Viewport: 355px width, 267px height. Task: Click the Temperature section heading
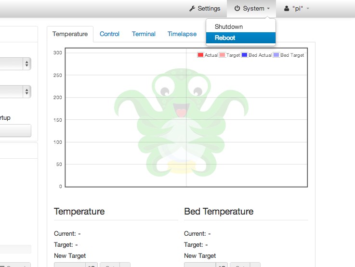79,212
